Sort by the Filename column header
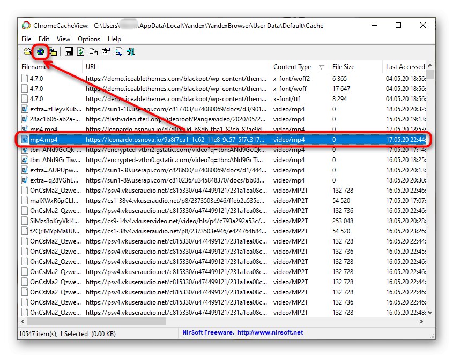Image resolution: width=453 pixels, height=357 pixels. pyautogui.click(x=50, y=66)
